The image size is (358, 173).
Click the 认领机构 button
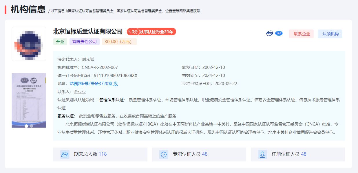click(330, 34)
